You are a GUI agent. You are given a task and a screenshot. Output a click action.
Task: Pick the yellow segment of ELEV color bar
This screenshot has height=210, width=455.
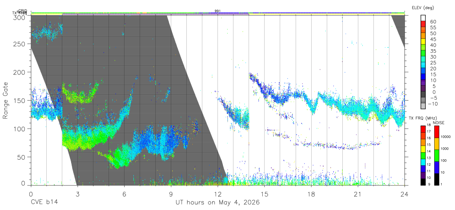tap(423, 41)
